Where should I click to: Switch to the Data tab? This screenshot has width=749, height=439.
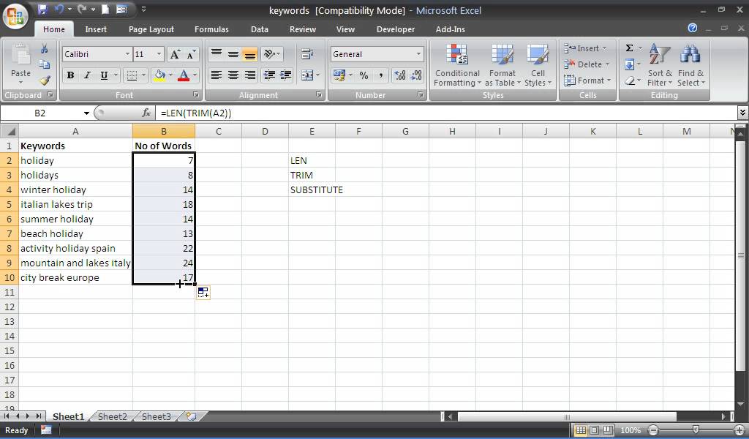coord(260,29)
